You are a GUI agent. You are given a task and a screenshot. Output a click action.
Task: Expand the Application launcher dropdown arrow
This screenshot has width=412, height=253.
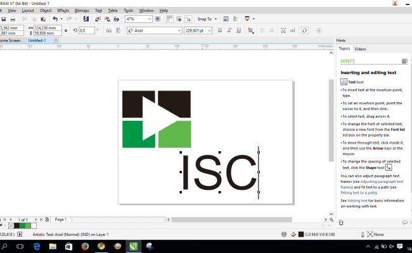254,19
